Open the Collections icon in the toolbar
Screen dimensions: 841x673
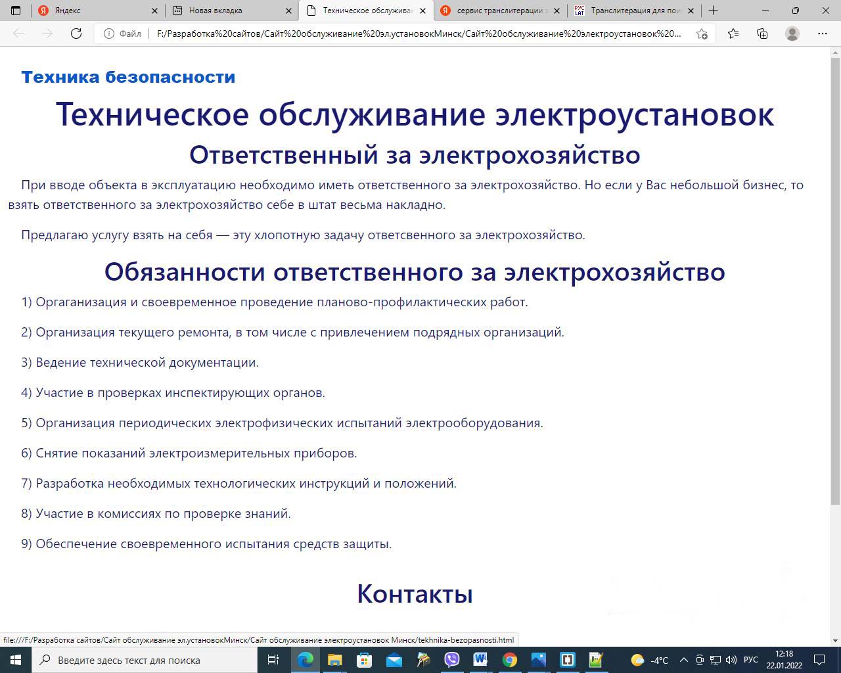coord(762,34)
